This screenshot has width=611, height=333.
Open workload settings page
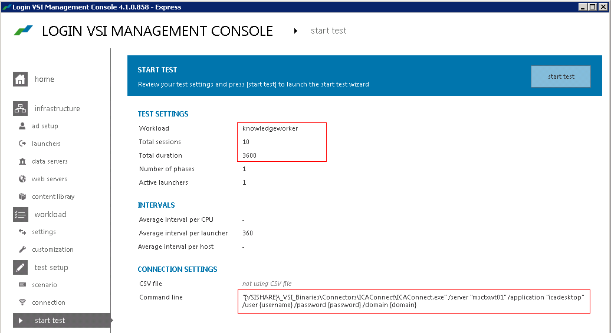coord(44,232)
